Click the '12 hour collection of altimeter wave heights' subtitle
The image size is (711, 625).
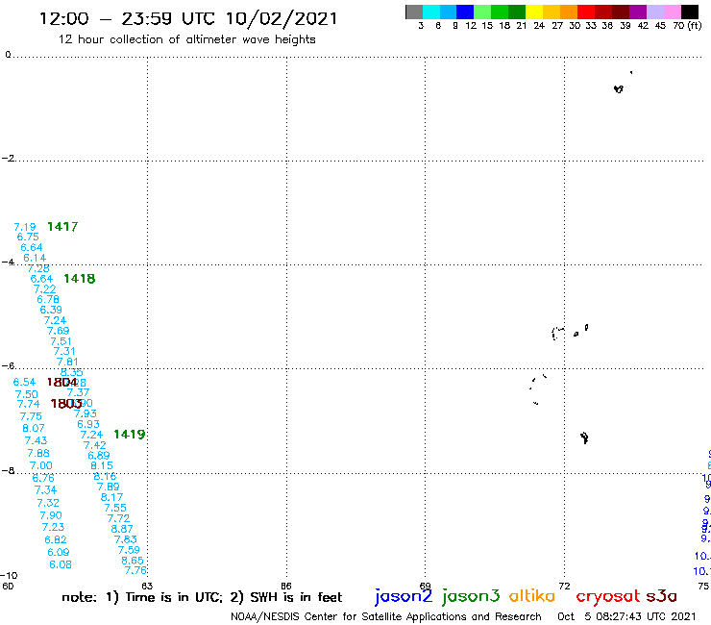coord(186,39)
